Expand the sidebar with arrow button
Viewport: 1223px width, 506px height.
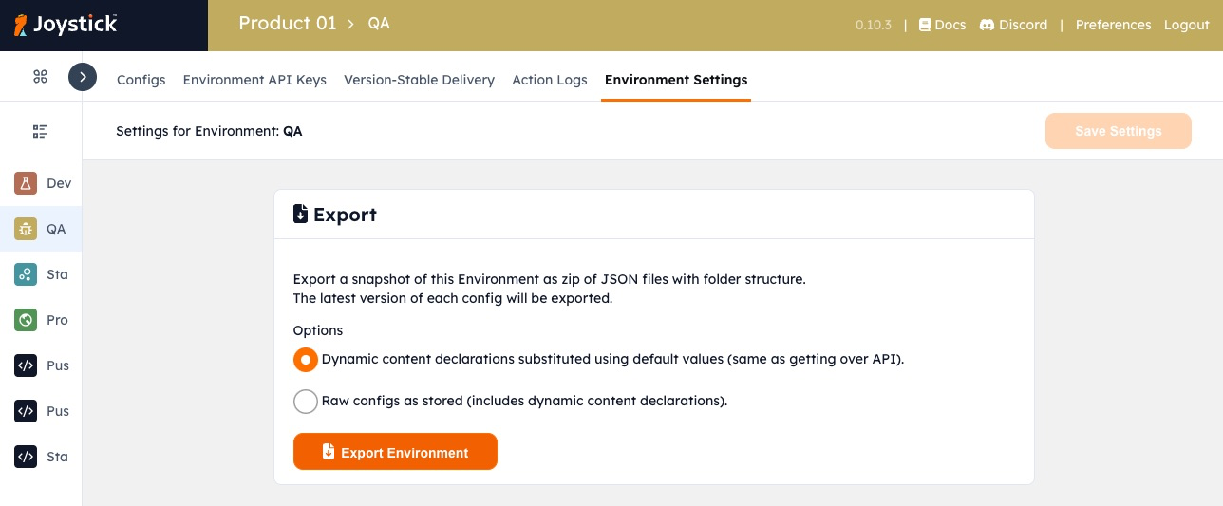(83, 77)
